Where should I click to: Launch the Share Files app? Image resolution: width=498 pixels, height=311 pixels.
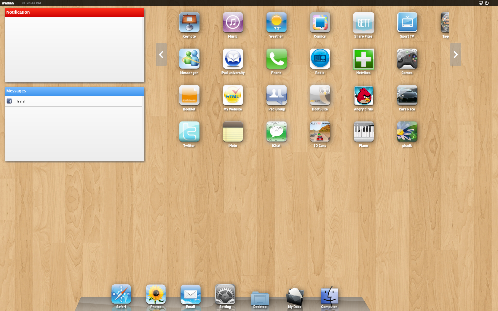click(363, 23)
